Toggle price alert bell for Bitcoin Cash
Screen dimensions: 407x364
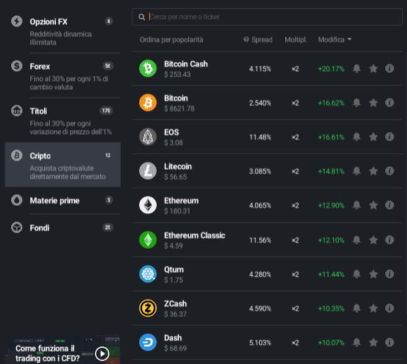point(357,68)
